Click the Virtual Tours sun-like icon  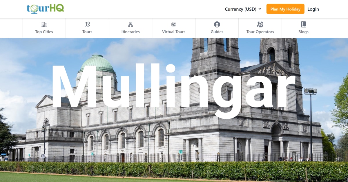click(x=174, y=25)
